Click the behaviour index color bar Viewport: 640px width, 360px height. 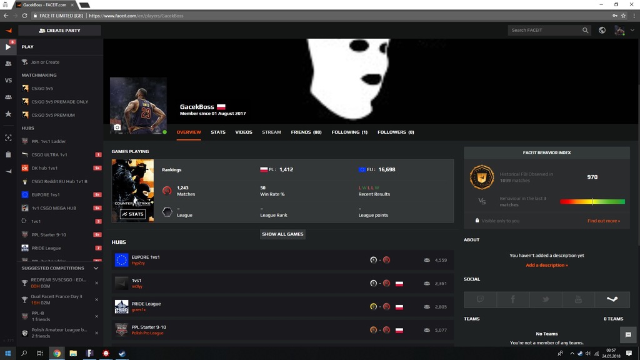tap(592, 202)
